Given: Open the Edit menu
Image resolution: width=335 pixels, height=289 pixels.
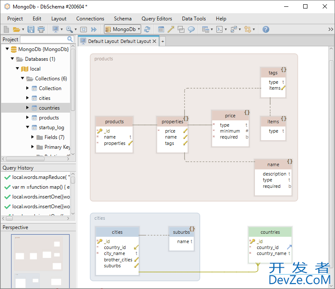Looking at the screenshot, I should tap(37, 19).
